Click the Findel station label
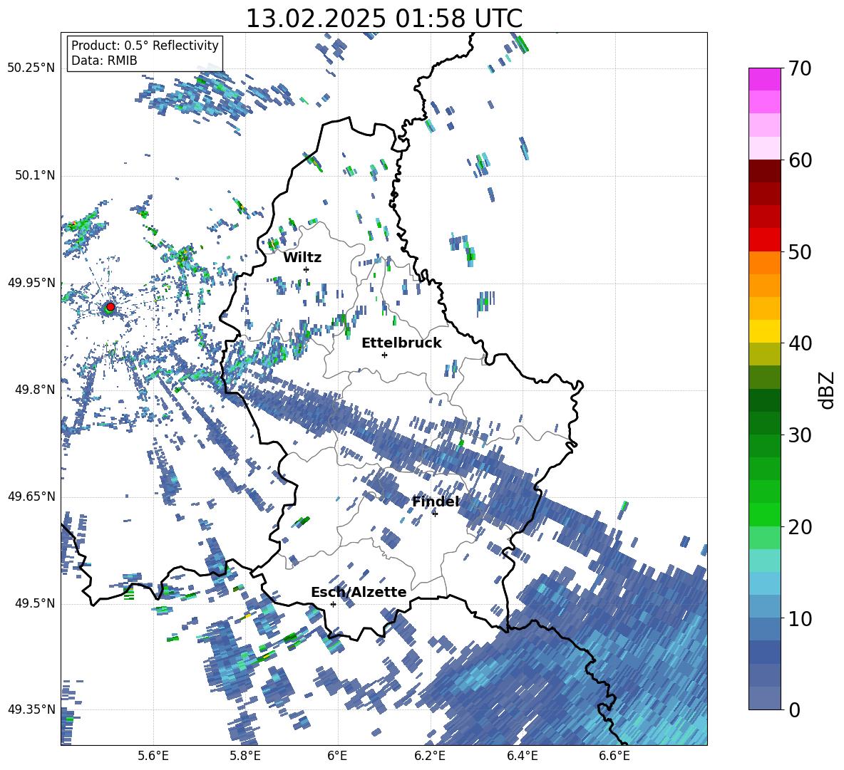Screen dimensions: 844x770 [436, 501]
